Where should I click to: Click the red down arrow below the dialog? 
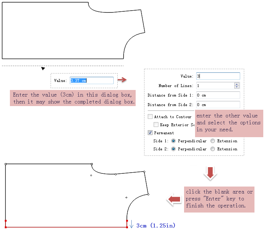tap(210, 173)
